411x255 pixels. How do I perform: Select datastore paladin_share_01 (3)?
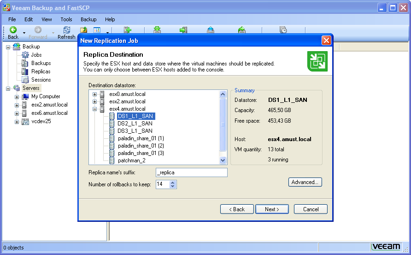pos(141,153)
